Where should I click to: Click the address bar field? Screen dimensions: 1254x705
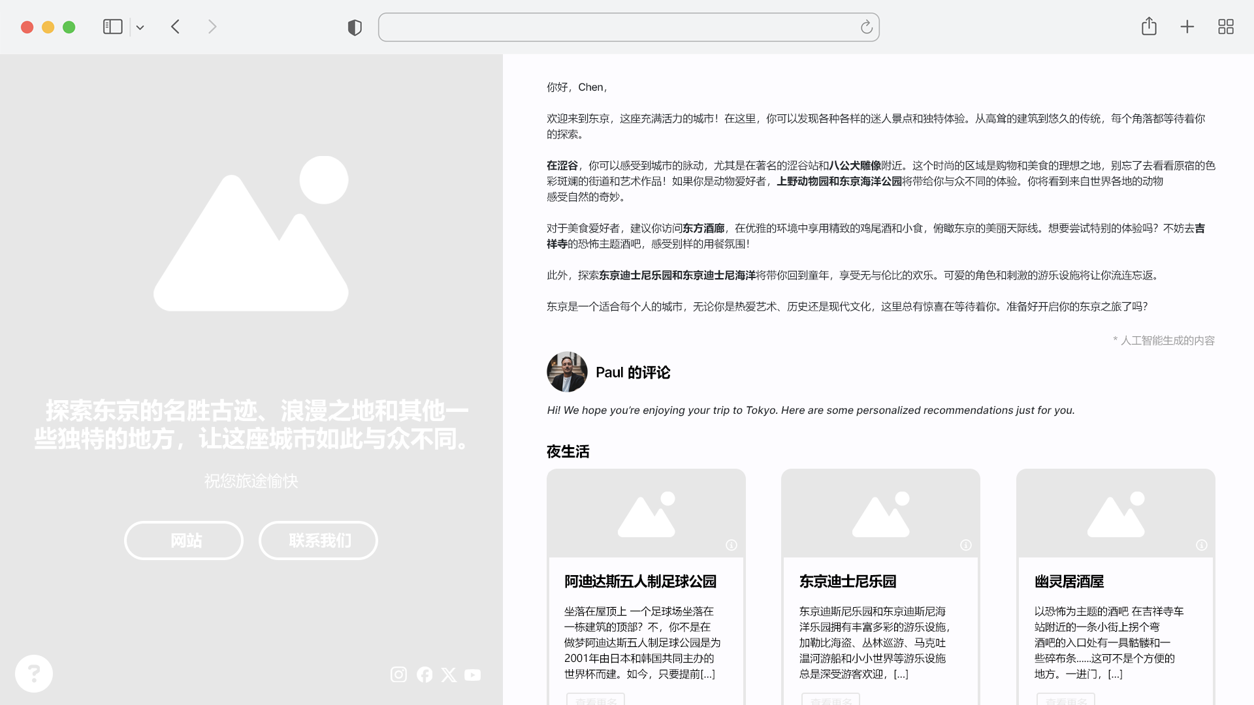628,27
